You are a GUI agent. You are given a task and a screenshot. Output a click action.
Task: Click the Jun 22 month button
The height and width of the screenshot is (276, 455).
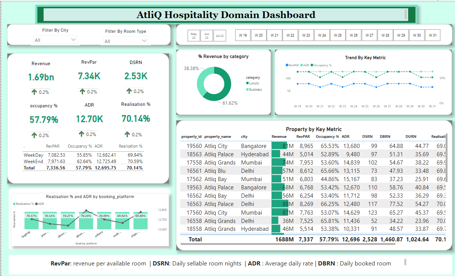pyautogui.click(x=207, y=36)
